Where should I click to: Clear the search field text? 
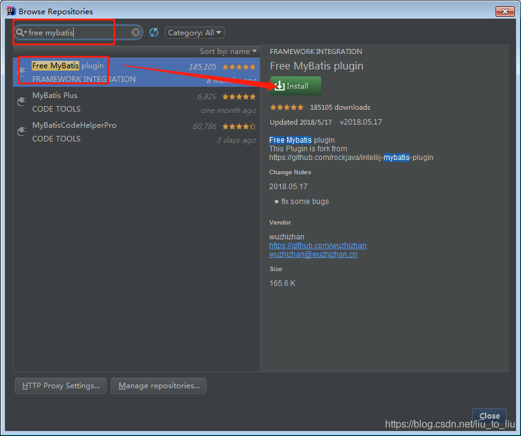(136, 32)
